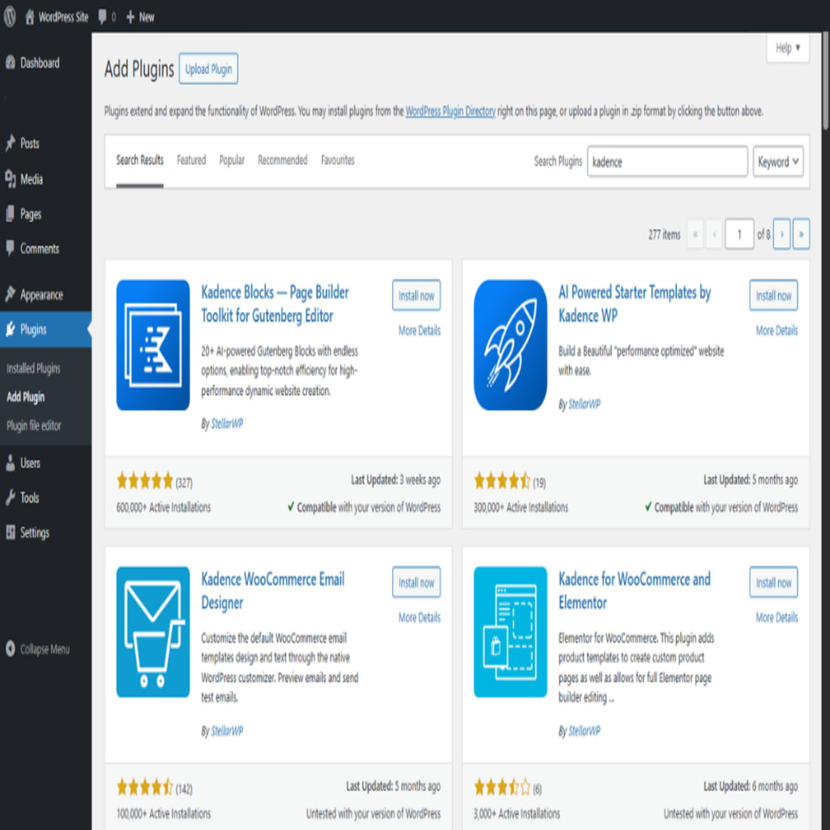830x830 pixels.
Task: View More Details for AI Starter Templates
Action: [x=777, y=331]
